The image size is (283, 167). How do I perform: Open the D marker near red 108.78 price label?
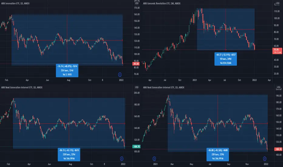[264, 158]
